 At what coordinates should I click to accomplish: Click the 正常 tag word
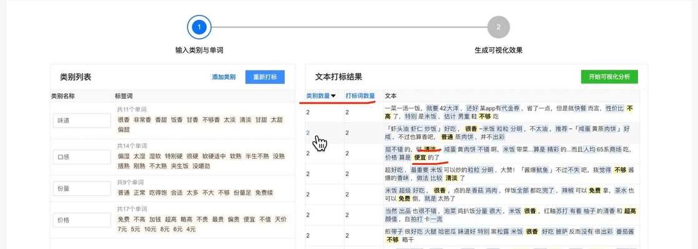tap(139, 193)
